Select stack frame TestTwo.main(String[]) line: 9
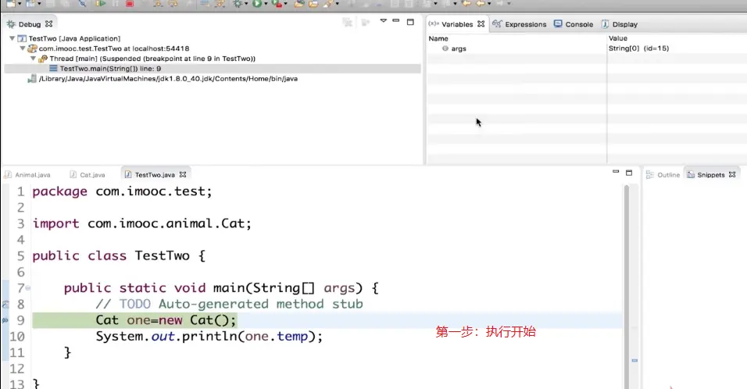The width and height of the screenshot is (747, 389). pyautogui.click(x=110, y=69)
